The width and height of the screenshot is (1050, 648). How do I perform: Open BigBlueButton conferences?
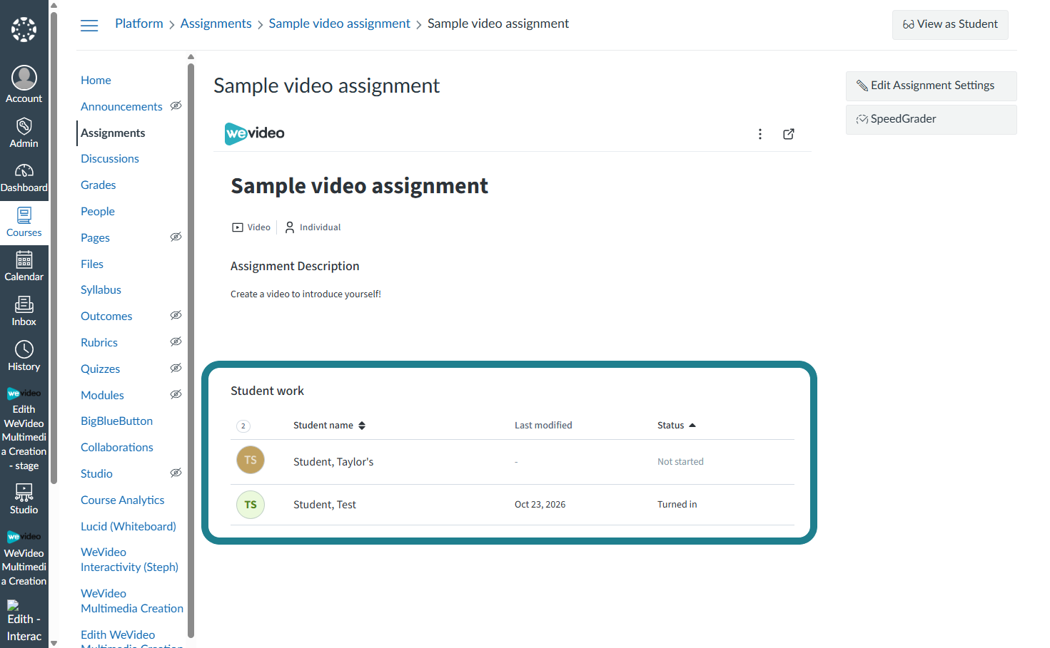pos(117,421)
